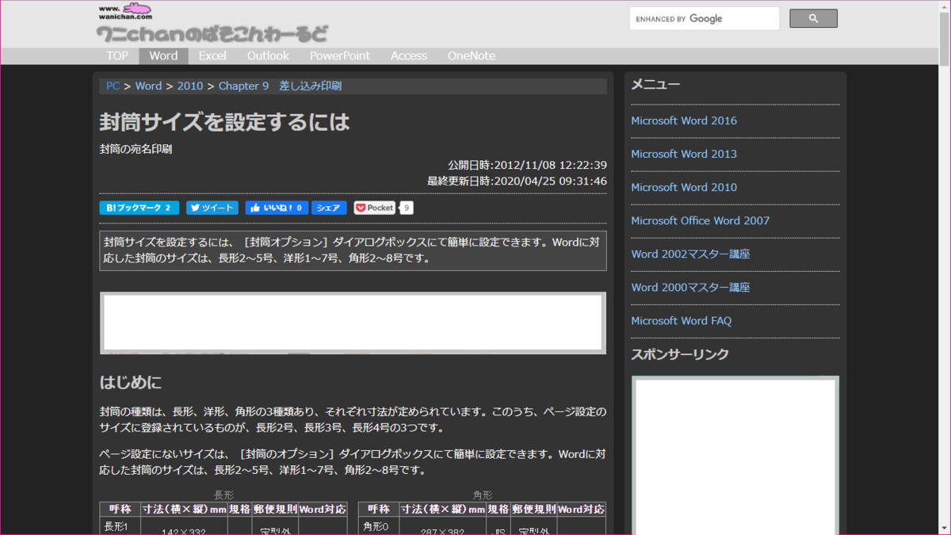Click the sponsor link ad box
The image size is (951, 535).
point(735,455)
